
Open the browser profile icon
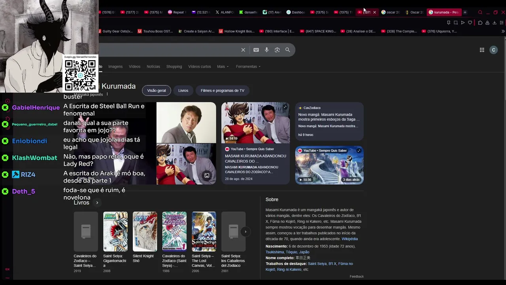(x=487, y=23)
